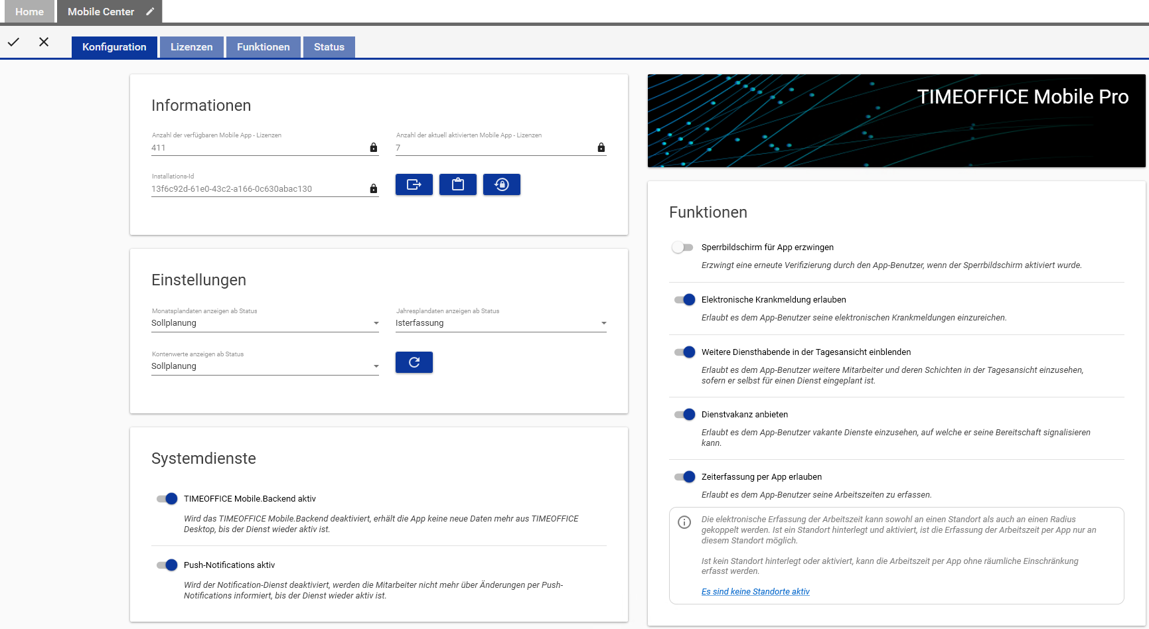
Task: Click the export Installations-Id button icon
Action: [414, 184]
